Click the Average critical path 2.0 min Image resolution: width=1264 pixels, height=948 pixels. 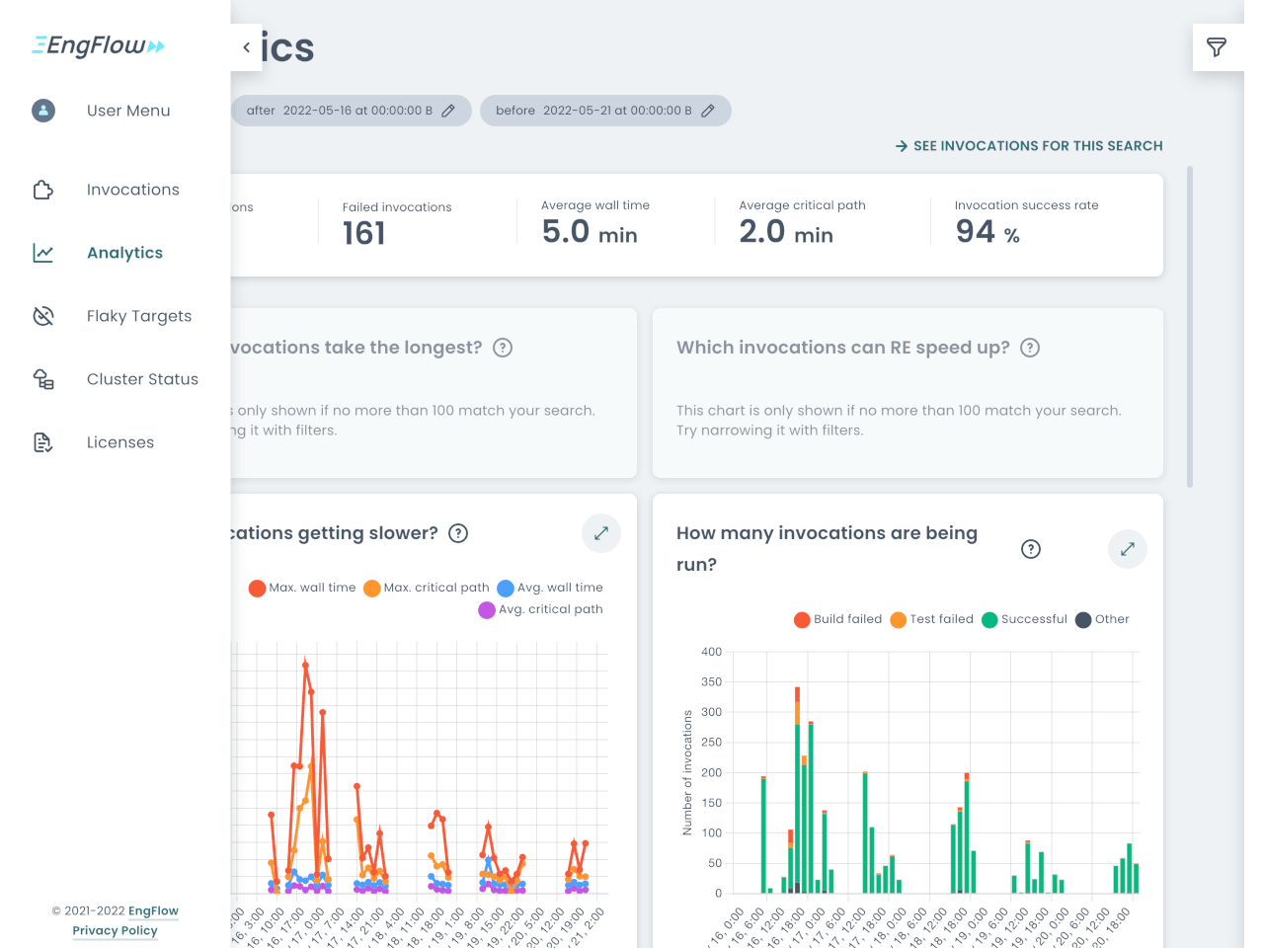point(786,232)
